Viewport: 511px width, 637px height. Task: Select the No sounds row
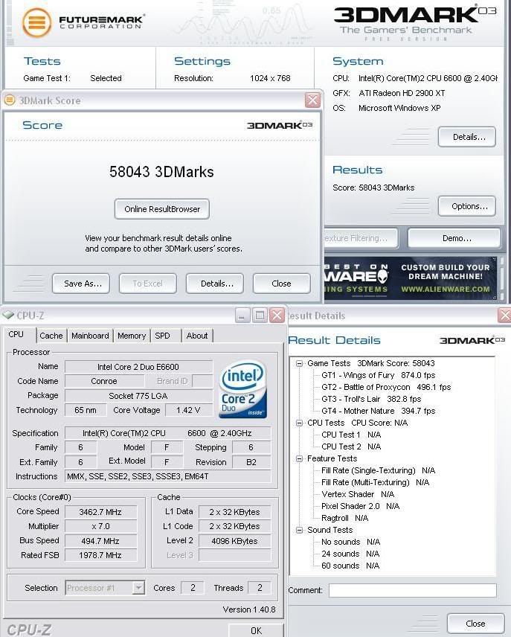(x=350, y=542)
